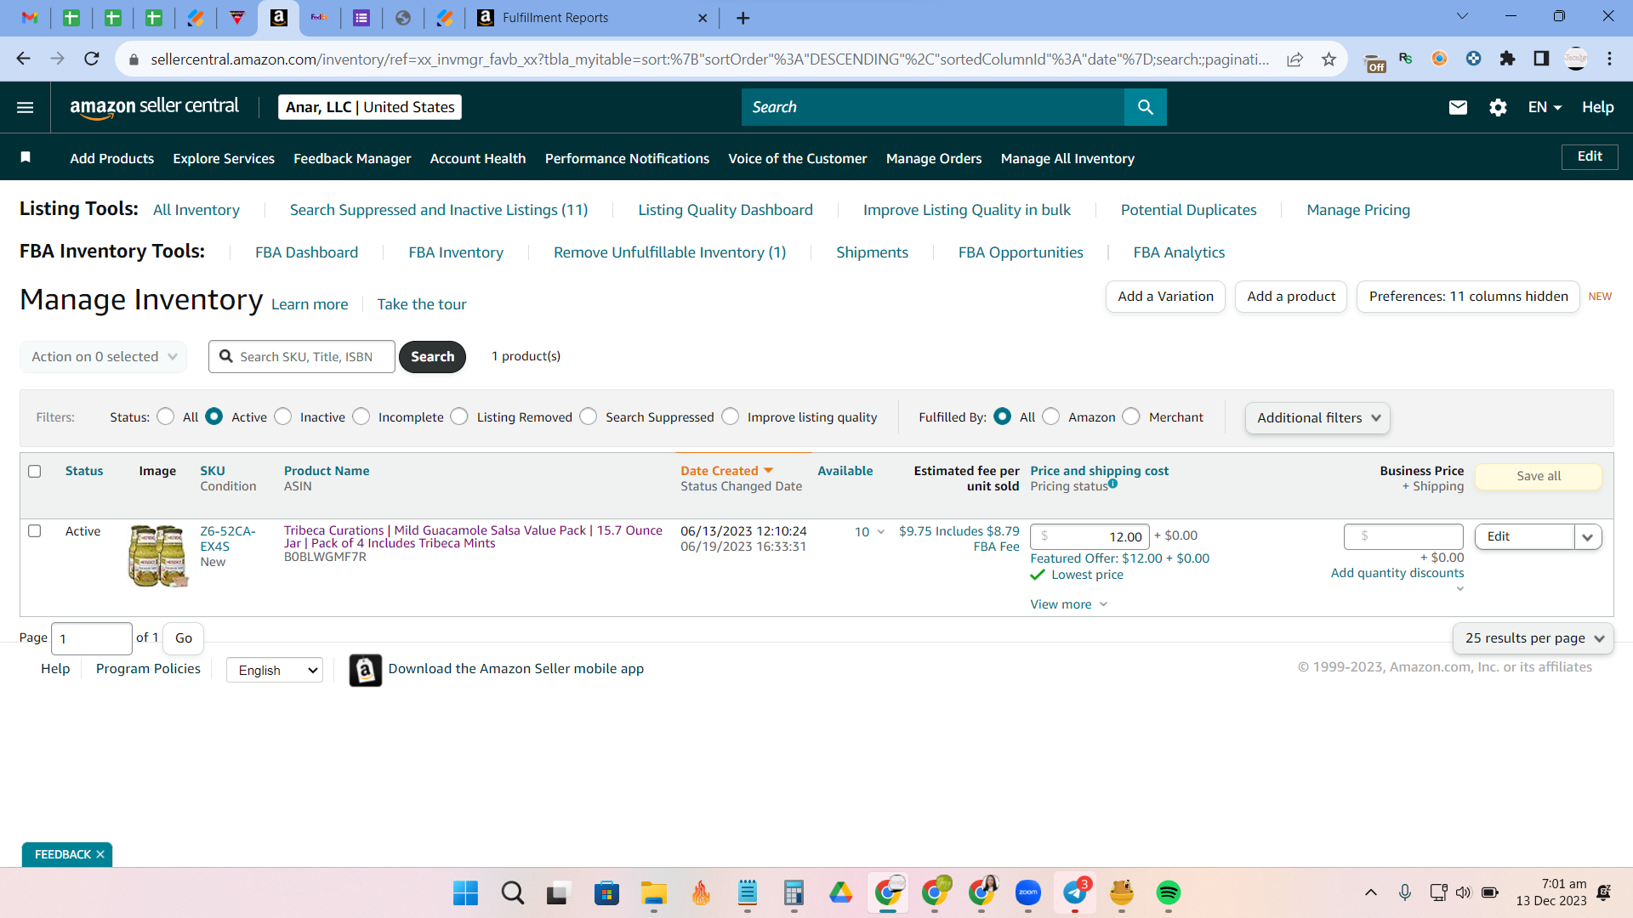Click the price field showing 12.00
The height and width of the screenshot is (918, 1633).
1090,536
